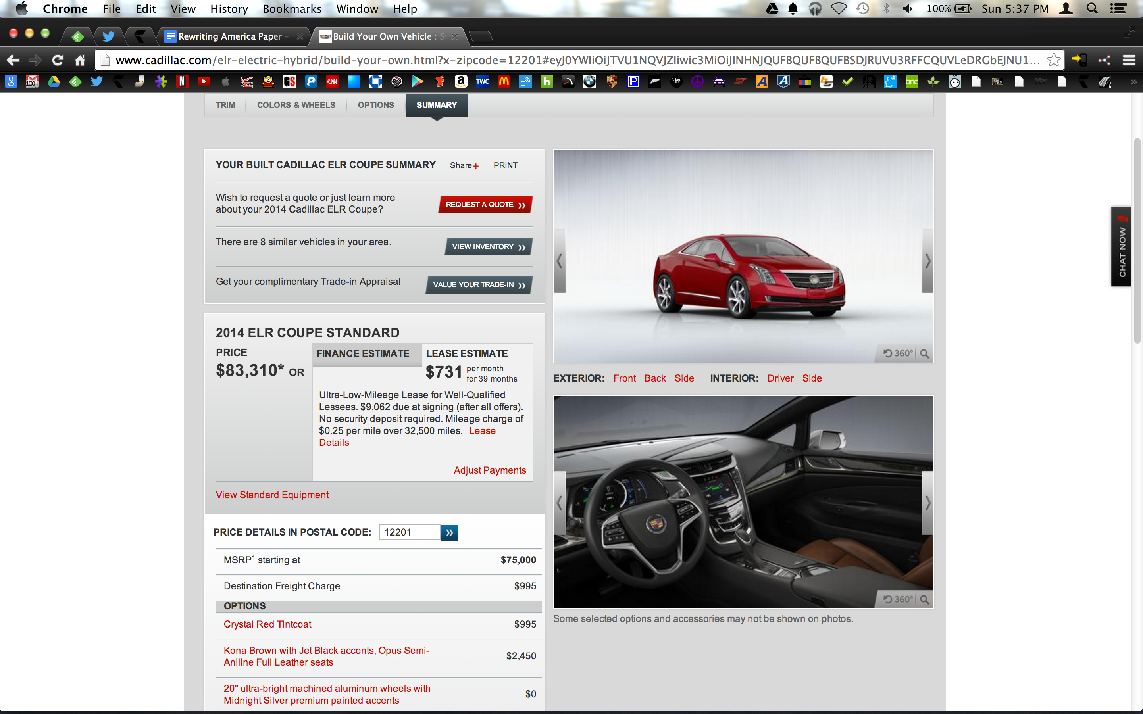Switch to the OPTIONS tab
Screen dimensions: 1143x714
[x=375, y=105]
